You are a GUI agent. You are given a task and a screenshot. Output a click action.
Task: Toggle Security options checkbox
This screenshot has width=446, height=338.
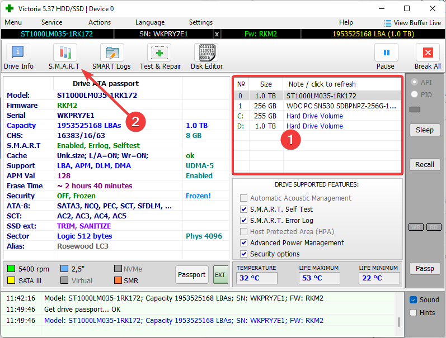coord(243,254)
